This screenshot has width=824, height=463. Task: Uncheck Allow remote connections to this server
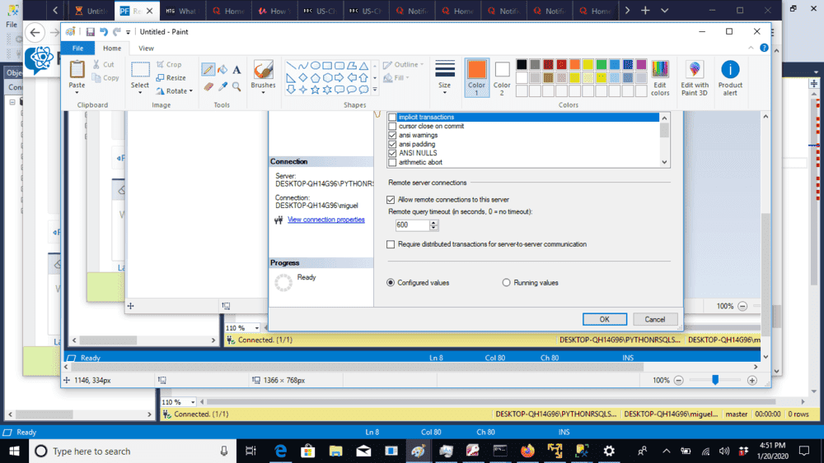(391, 200)
